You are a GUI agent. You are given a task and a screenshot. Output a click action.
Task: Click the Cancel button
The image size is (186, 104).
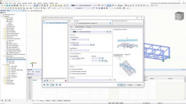130,85
